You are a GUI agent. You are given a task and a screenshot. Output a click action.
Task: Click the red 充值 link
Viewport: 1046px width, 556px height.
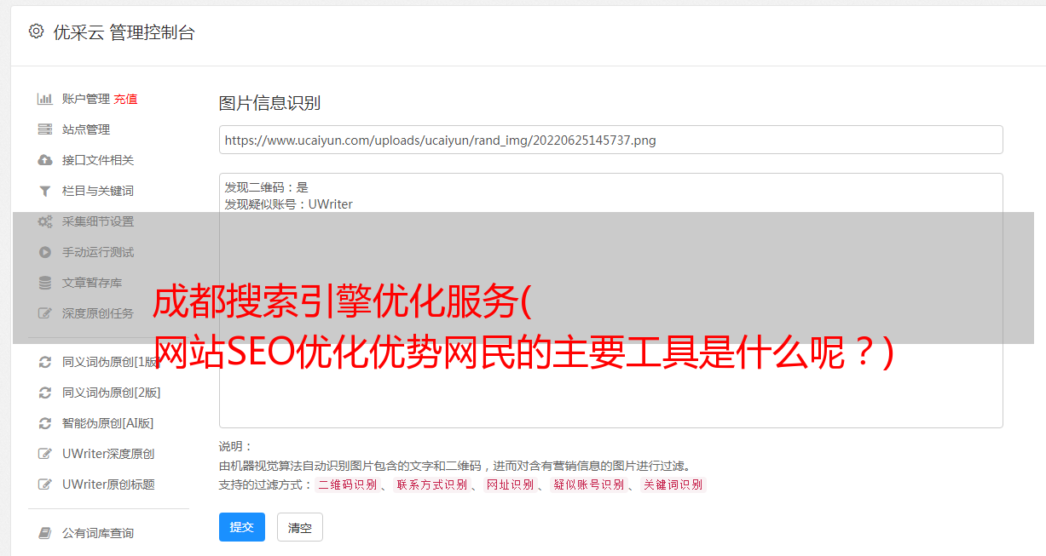(x=125, y=99)
